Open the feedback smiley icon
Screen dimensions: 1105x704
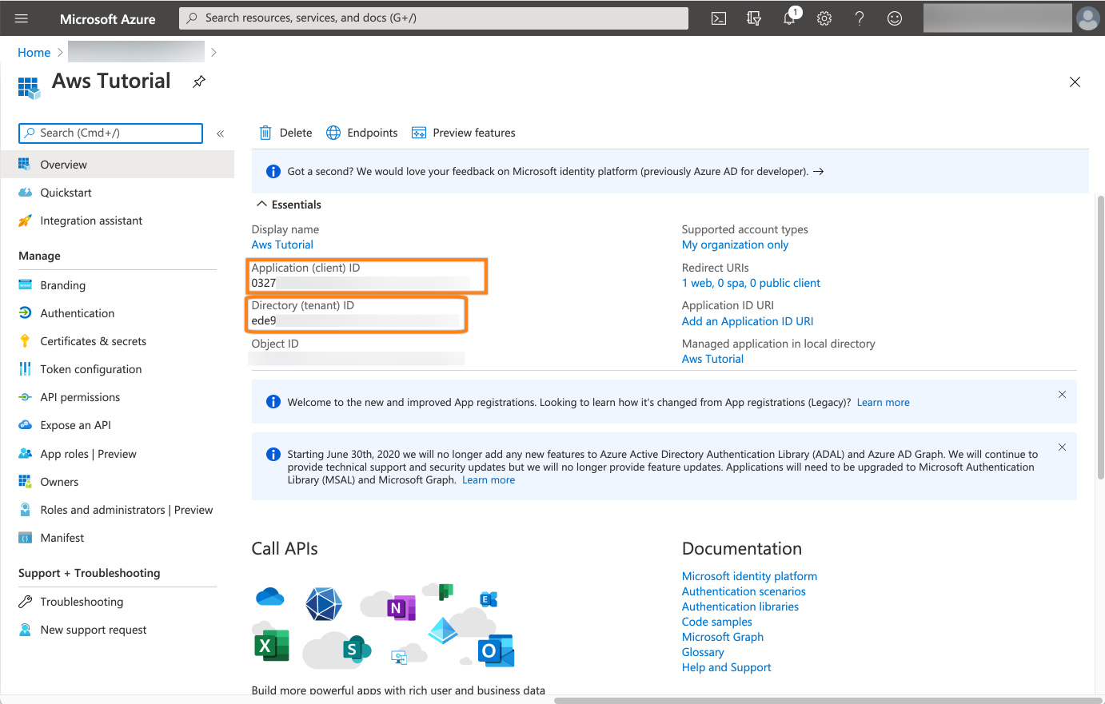[895, 18]
